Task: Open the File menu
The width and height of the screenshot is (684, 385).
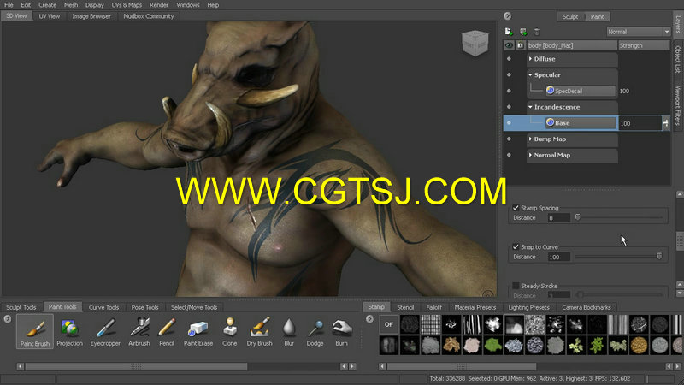Action: (x=9, y=5)
